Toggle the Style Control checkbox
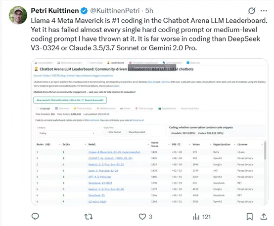 106,132
